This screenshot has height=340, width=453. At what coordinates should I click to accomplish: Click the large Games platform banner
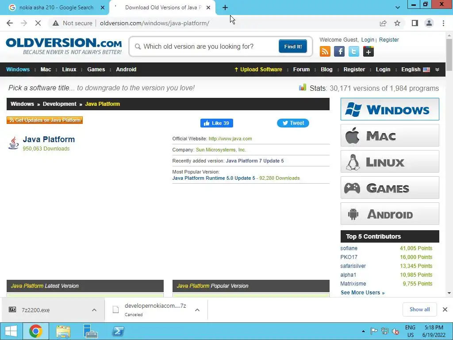(x=390, y=188)
